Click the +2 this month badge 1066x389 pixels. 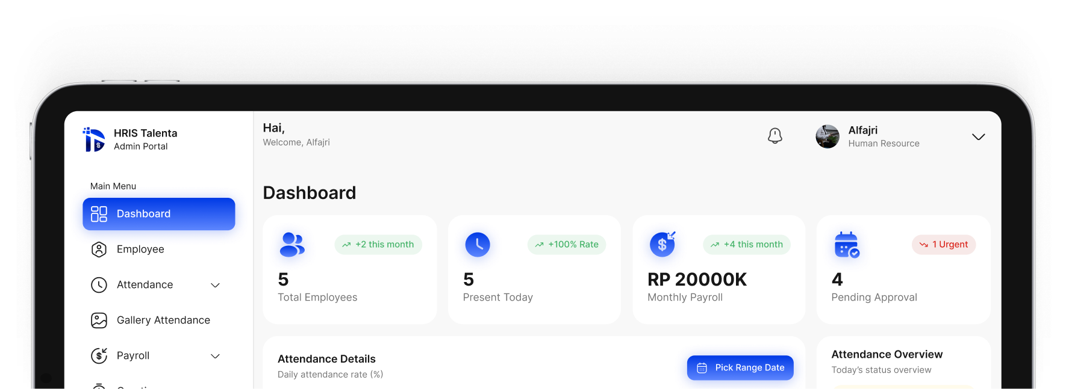[x=378, y=245]
